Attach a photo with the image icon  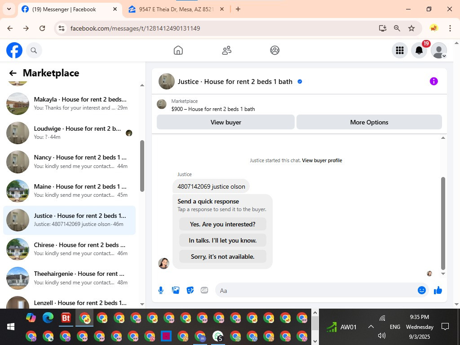(x=176, y=291)
